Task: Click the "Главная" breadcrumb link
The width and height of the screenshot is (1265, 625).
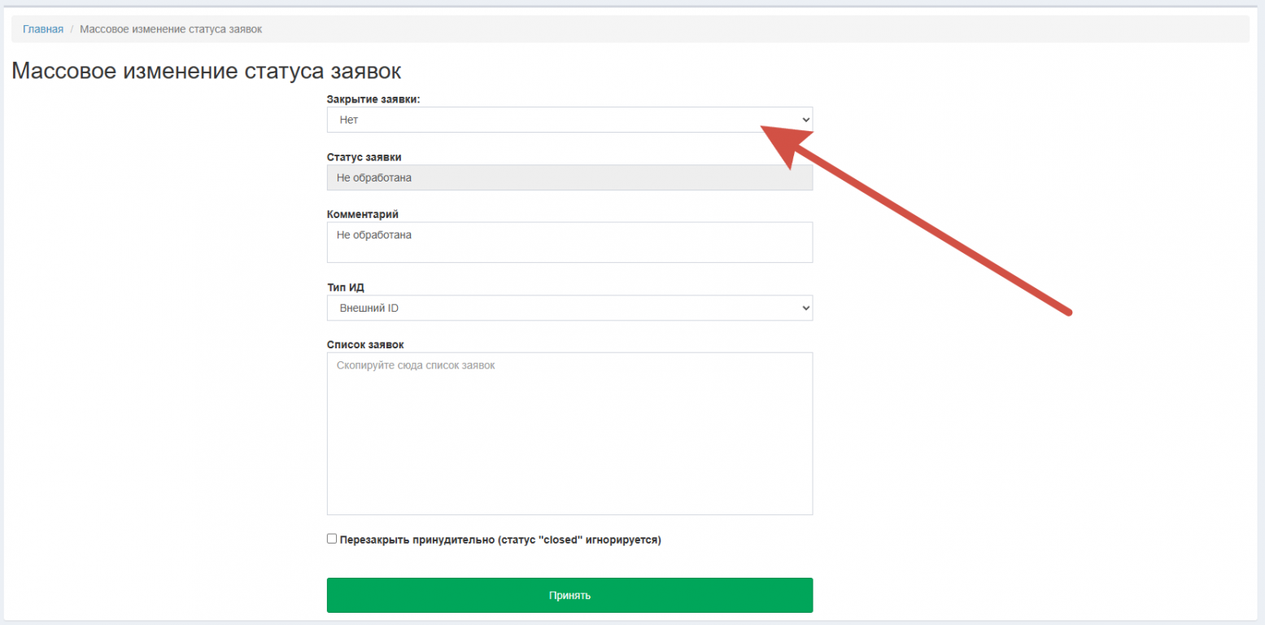Action: point(43,29)
